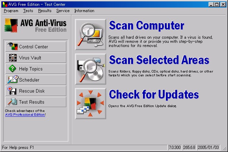Open the Program menu

[11, 11]
